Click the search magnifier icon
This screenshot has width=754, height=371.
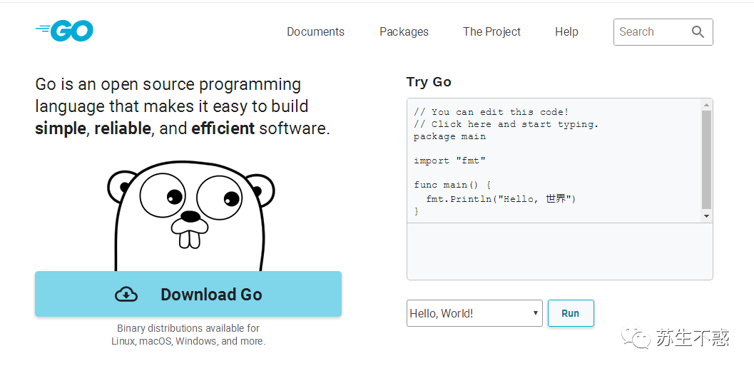click(698, 32)
